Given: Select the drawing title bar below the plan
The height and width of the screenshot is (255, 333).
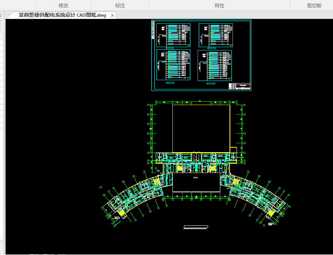Looking at the screenshot, I should pos(196,227).
